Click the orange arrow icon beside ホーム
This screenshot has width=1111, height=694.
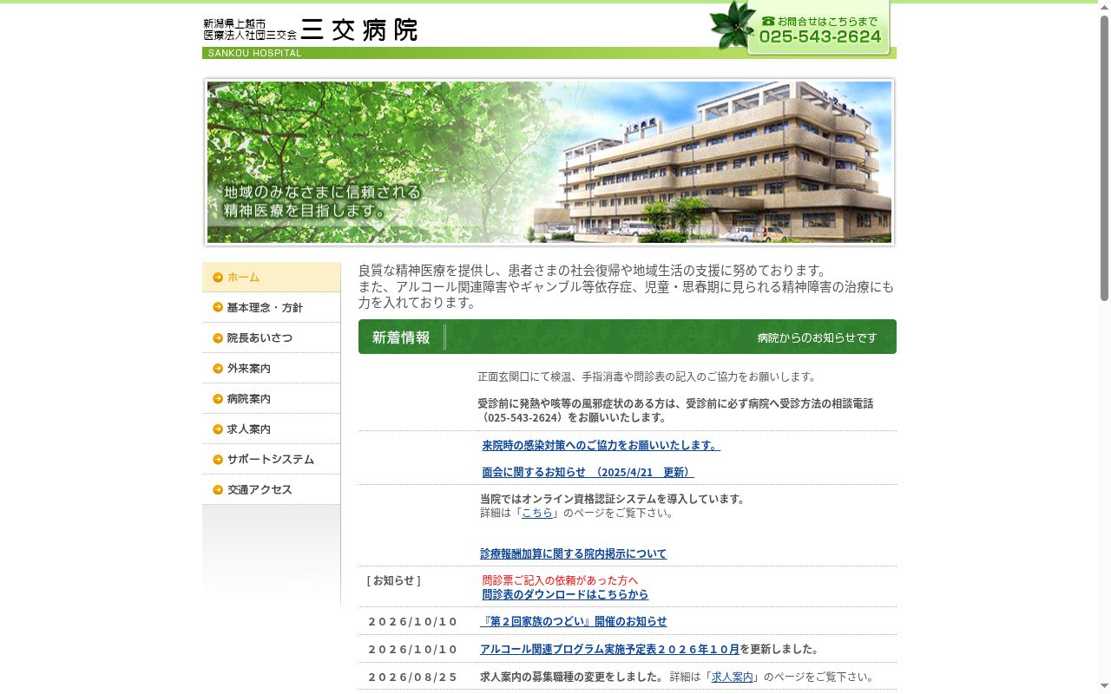pyautogui.click(x=218, y=278)
